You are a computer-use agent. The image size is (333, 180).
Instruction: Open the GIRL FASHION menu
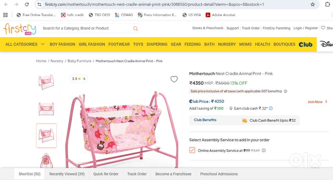pyautogui.click(x=92, y=44)
